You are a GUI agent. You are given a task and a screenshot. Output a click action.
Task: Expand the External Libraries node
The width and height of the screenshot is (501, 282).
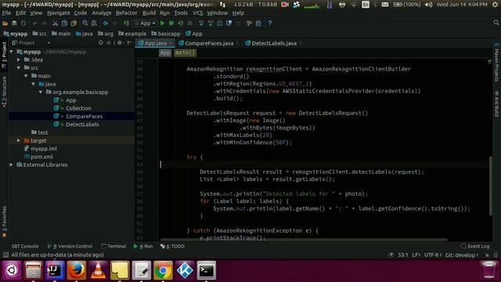(12, 164)
